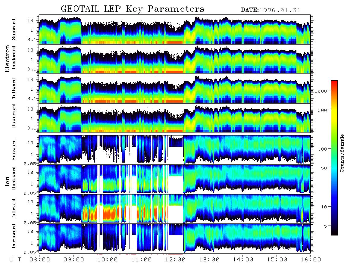The width and height of the screenshot is (344, 265).
Task: Select the vertical "Electron" group label
Action: pos(7,59)
